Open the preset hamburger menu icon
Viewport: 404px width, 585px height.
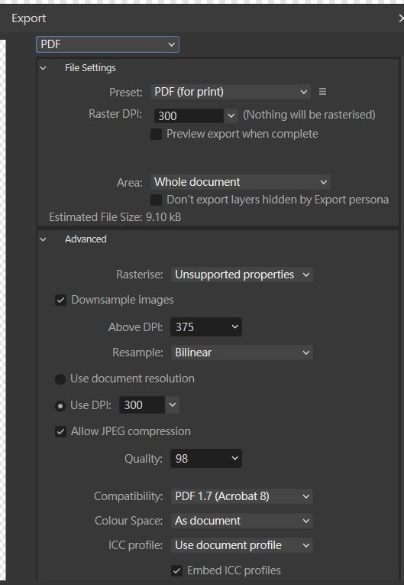(x=323, y=92)
